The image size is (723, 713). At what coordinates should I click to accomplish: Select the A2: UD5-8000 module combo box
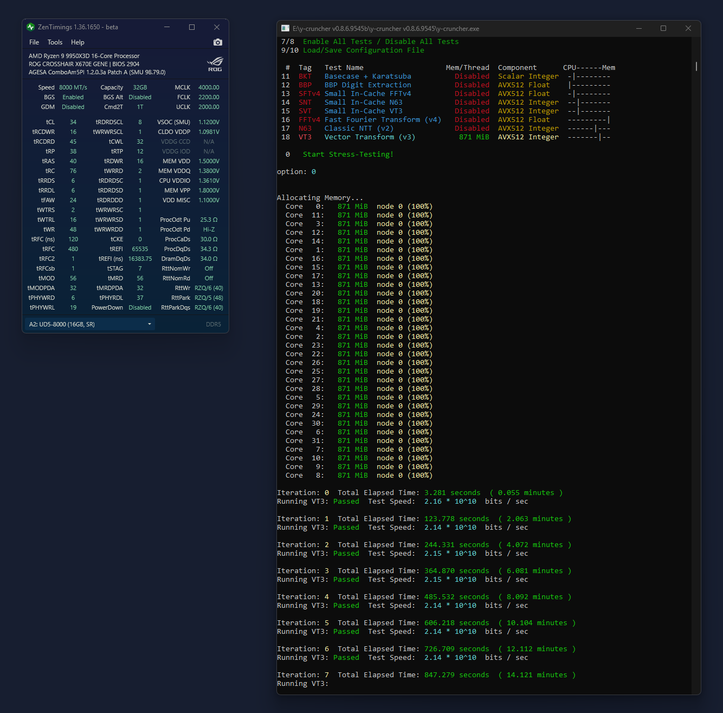tap(87, 324)
